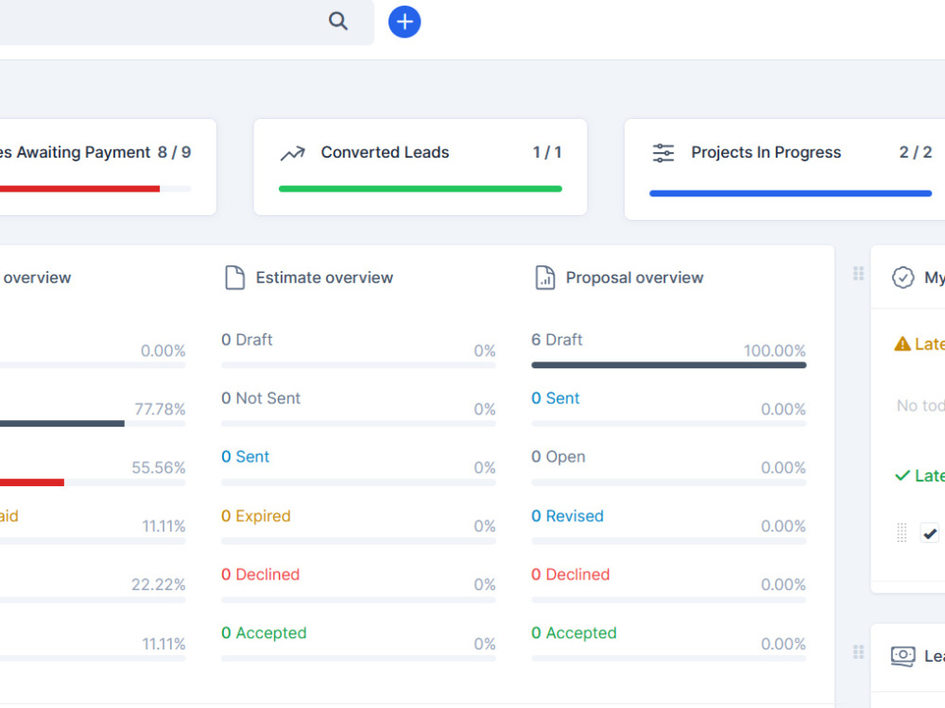Click the warning triangle icon beside Late
Screen dimensions: 945x708
tap(902, 344)
